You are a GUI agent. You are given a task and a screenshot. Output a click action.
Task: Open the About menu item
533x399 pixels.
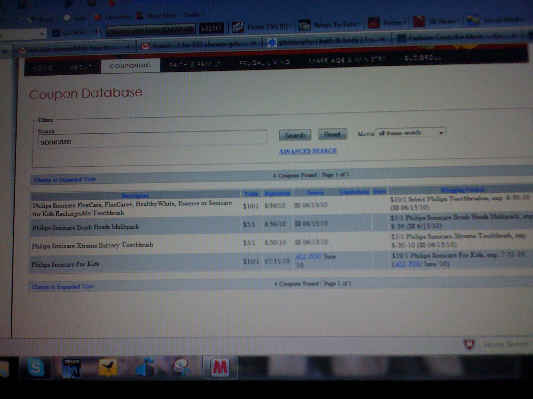[80, 67]
